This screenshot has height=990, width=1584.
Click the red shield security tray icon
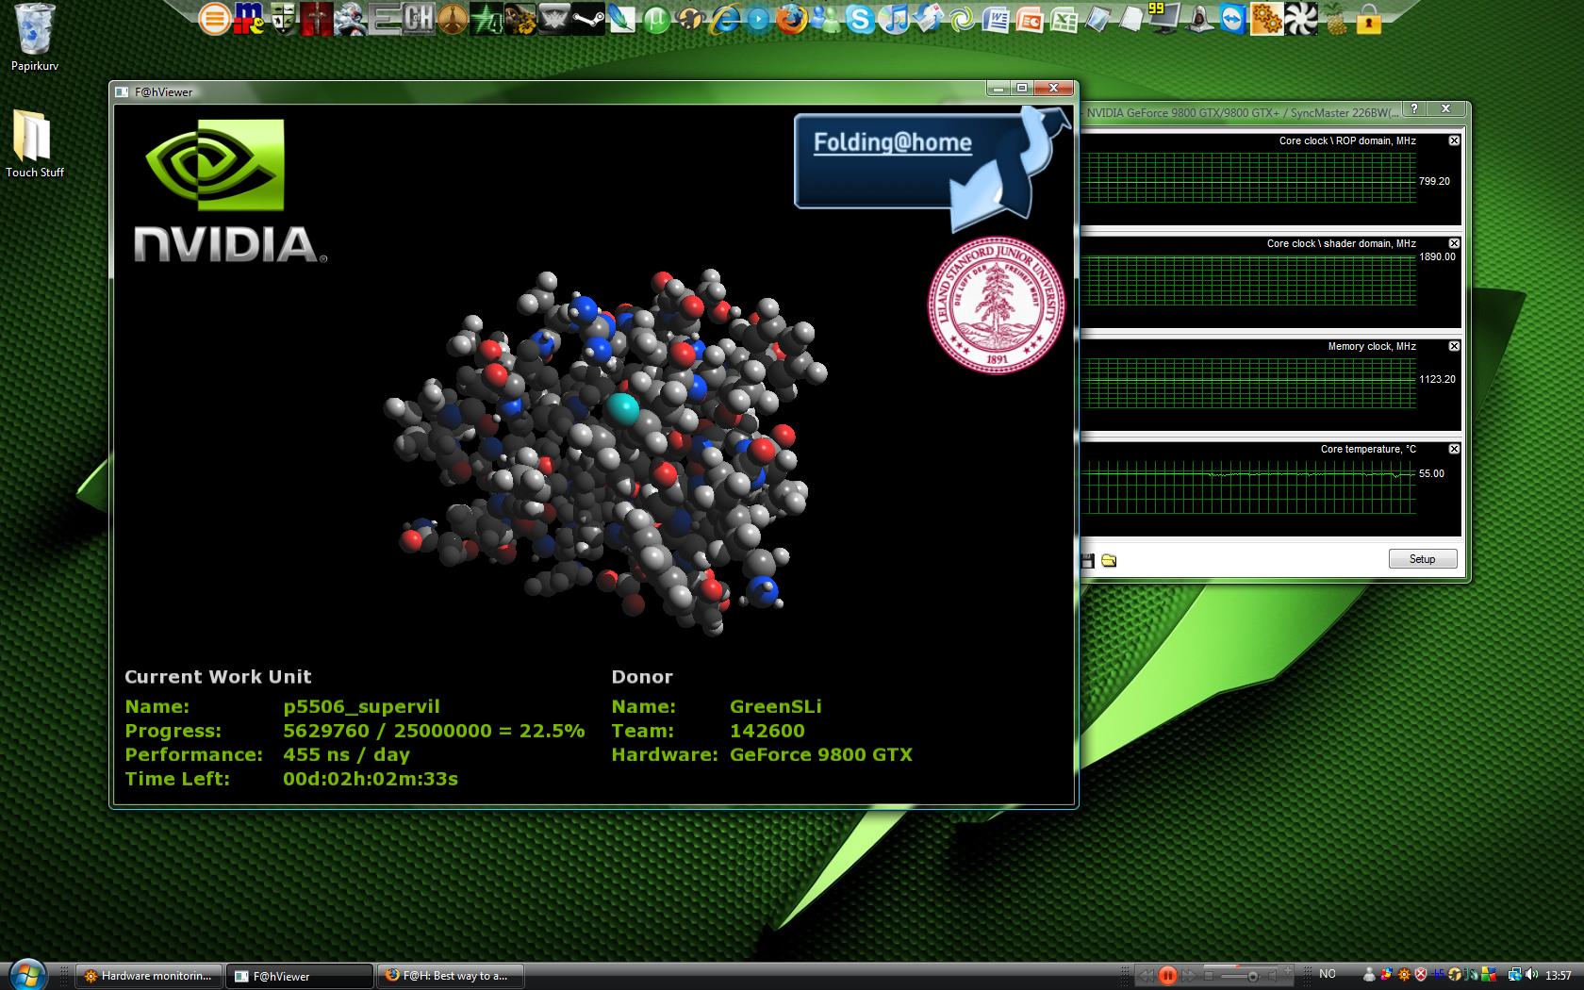tap(1420, 975)
